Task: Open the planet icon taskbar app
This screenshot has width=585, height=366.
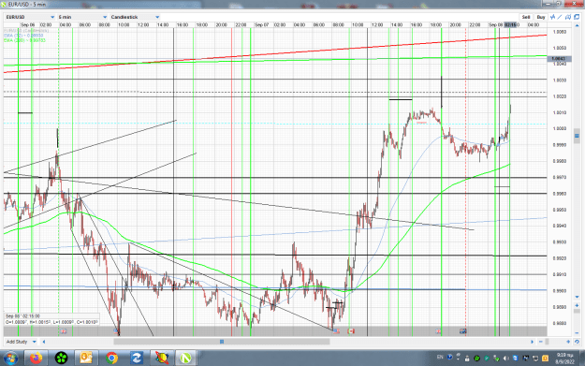Action: [x=161, y=359]
